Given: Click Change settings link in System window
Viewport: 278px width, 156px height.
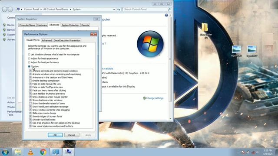Looking at the screenshot, I should click(x=155, y=98).
